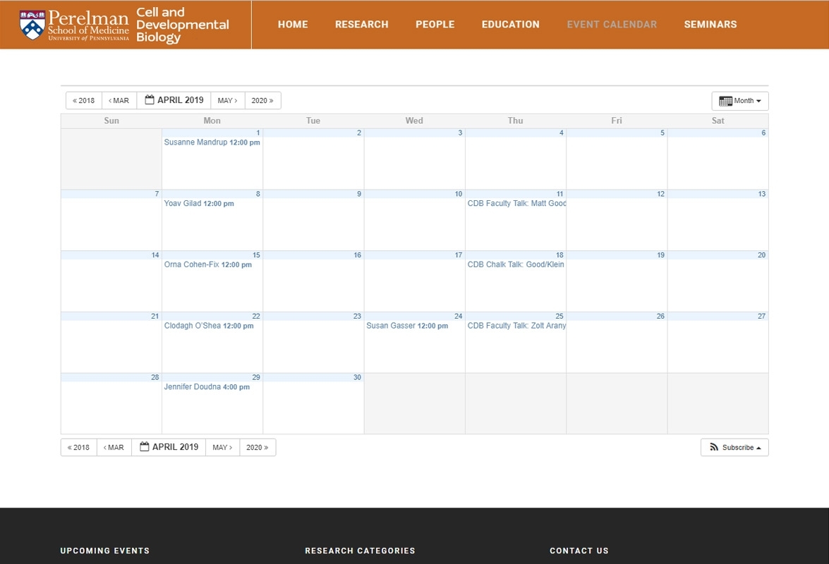
Task: Jump back to 2018 in the bottom navigation
Action: 79,447
